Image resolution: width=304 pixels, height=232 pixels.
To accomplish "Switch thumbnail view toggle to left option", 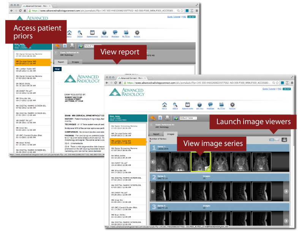I will point(272,140).
